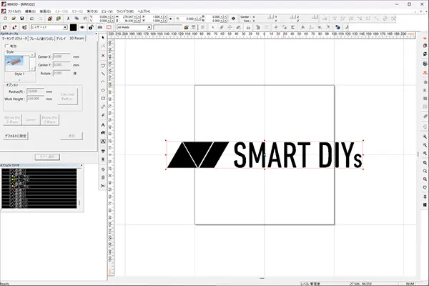Enable the 有効 checkbox in 3D Param
Screen dimensions: 429x286
click(7, 46)
